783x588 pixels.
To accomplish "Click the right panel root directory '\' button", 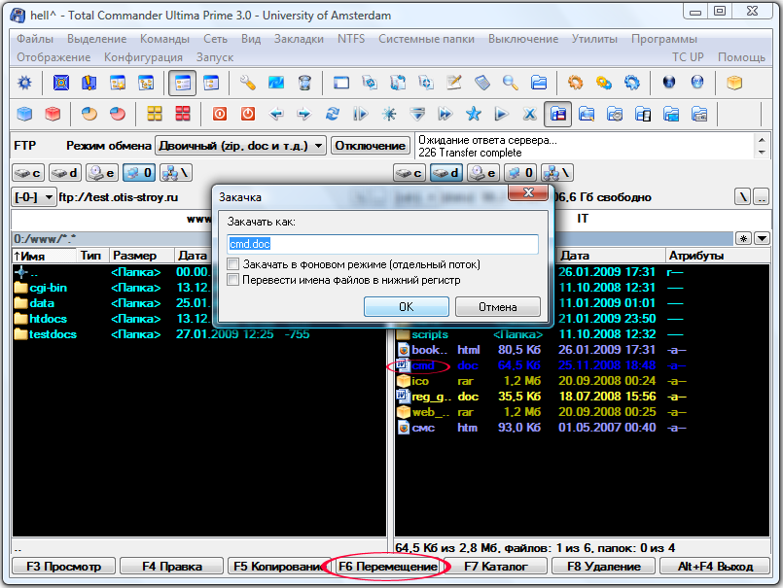I will click(x=742, y=196).
